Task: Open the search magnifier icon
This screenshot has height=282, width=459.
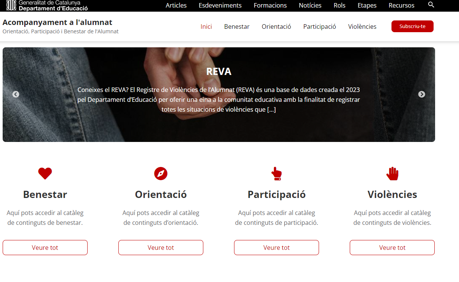Action: click(x=431, y=5)
